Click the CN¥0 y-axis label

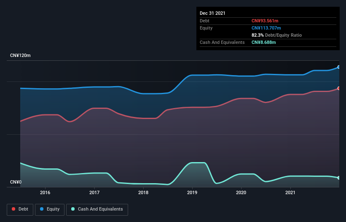[16, 182]
